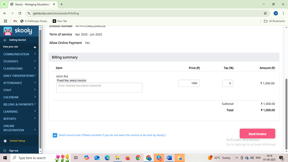Click the detailed description text box

(99, 87)
